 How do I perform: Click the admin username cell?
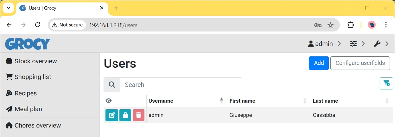pyautogui.click(x=187, y=115)
